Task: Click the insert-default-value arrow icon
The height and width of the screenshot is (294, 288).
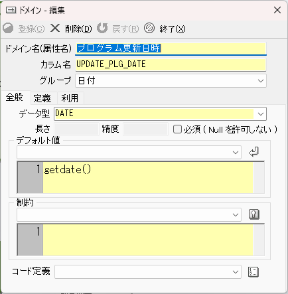Action: [x=253, y=152]
